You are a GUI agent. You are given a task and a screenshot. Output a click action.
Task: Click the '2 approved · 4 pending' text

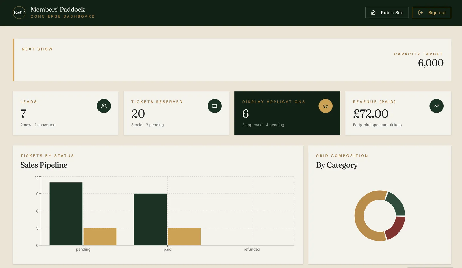263,125
